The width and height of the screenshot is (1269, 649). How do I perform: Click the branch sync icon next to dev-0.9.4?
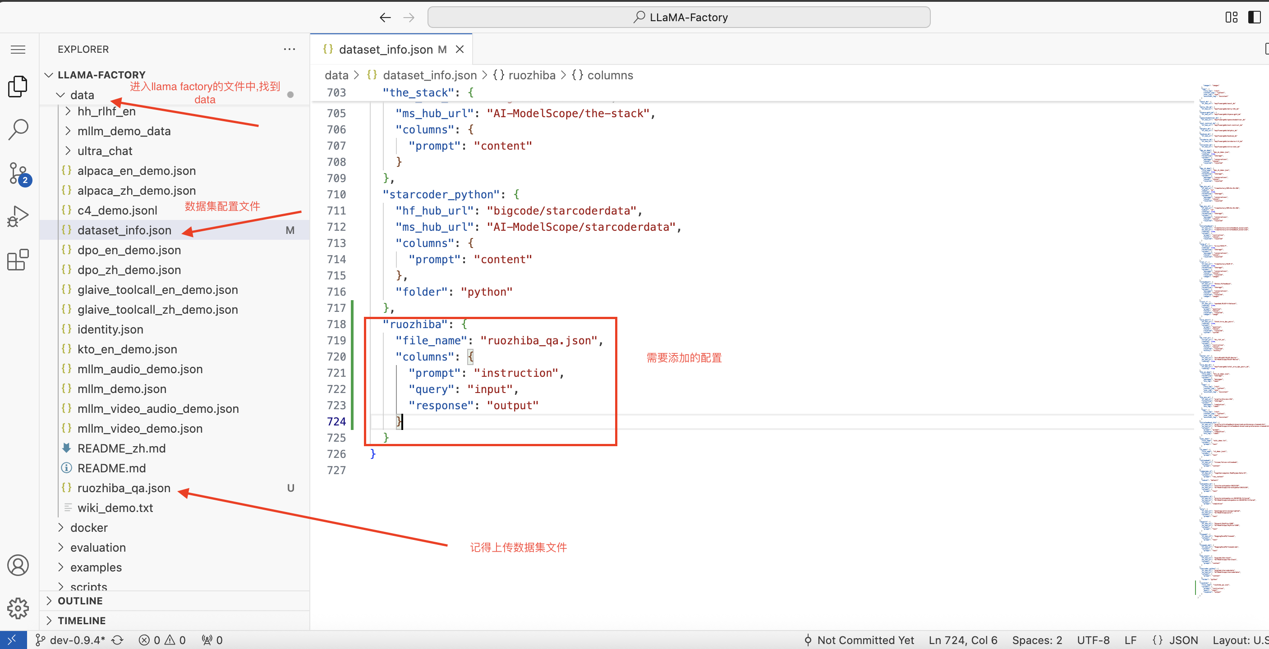117,640
